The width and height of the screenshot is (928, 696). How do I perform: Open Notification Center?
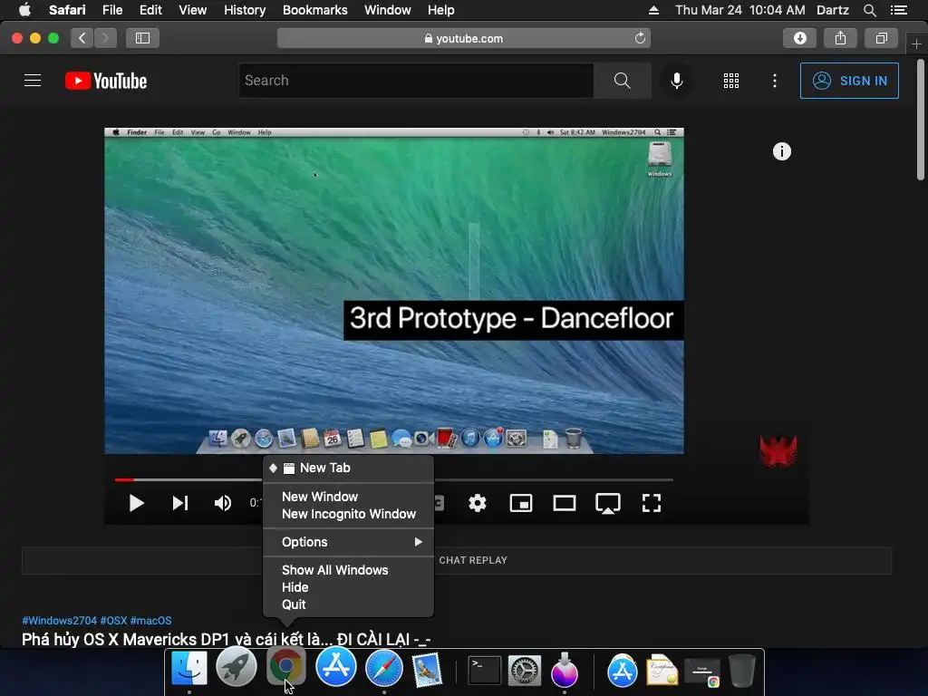pos(899,10)
